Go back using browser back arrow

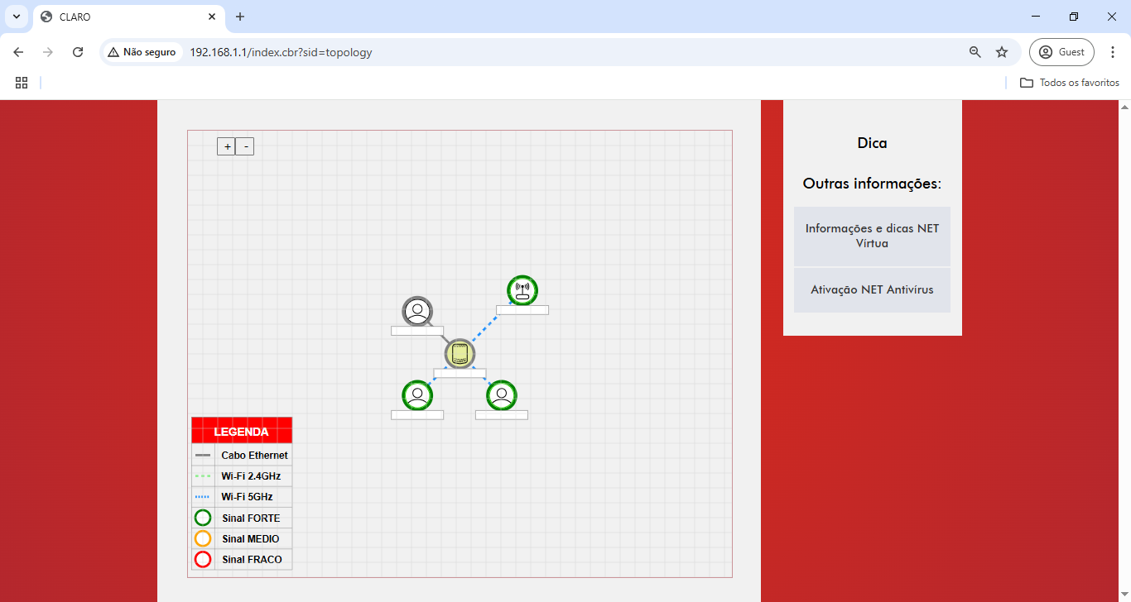point(18,52)
